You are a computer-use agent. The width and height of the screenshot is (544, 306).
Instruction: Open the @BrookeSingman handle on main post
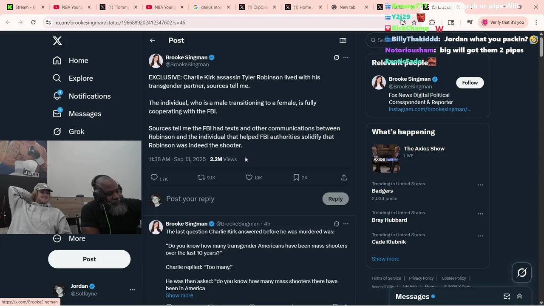click(x=187, y=65)
